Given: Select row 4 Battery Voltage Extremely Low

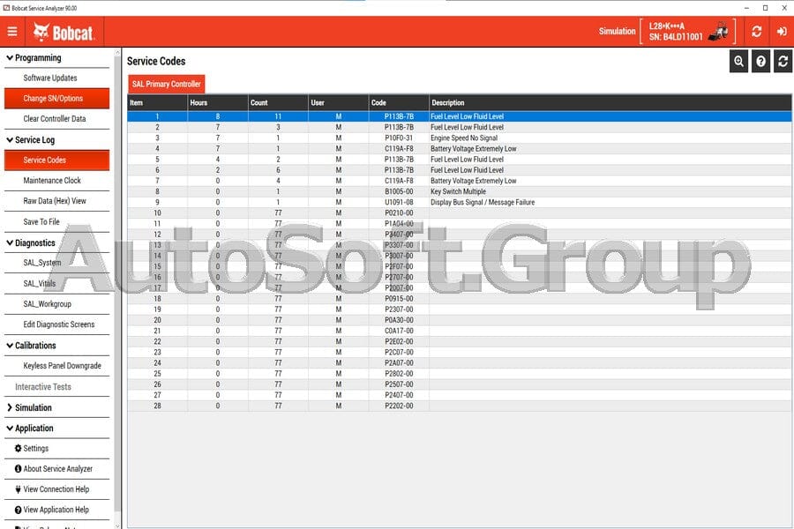Looking at the screenshot, I should 460,149.
